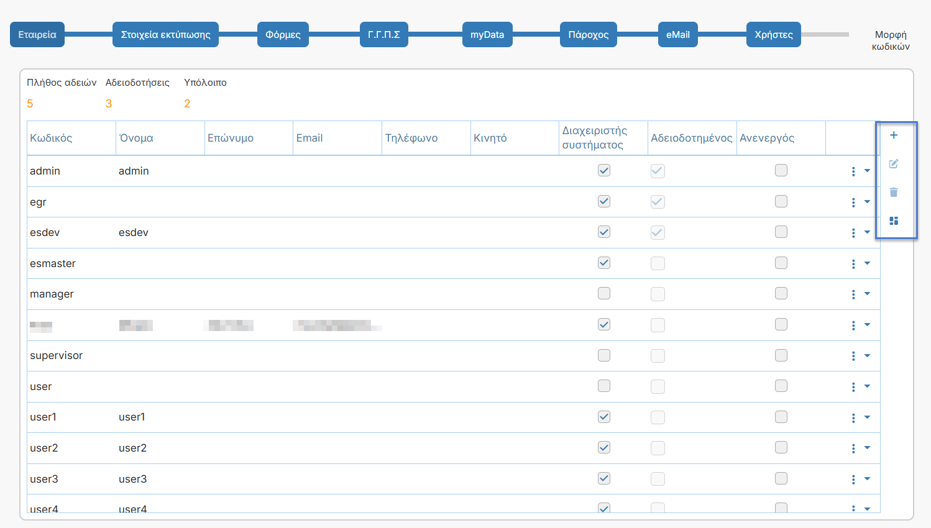Select the supervisor code cell

point(71,355)
